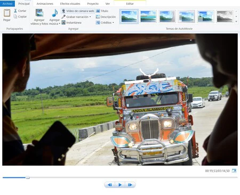Open the Proyecto tab
Image resolution: width=240 pixels, height=195 pixels.
[x=93, y=4]
